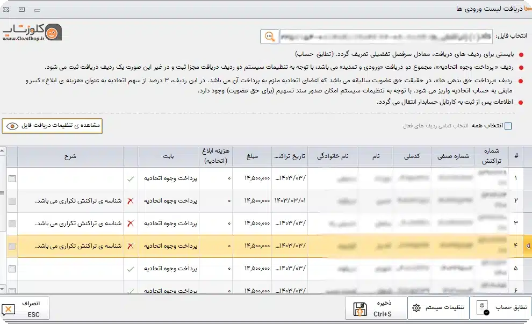This screenshot has width=532, height=324.
Task: Sort by the بابت column header
Action: (168, 156)
